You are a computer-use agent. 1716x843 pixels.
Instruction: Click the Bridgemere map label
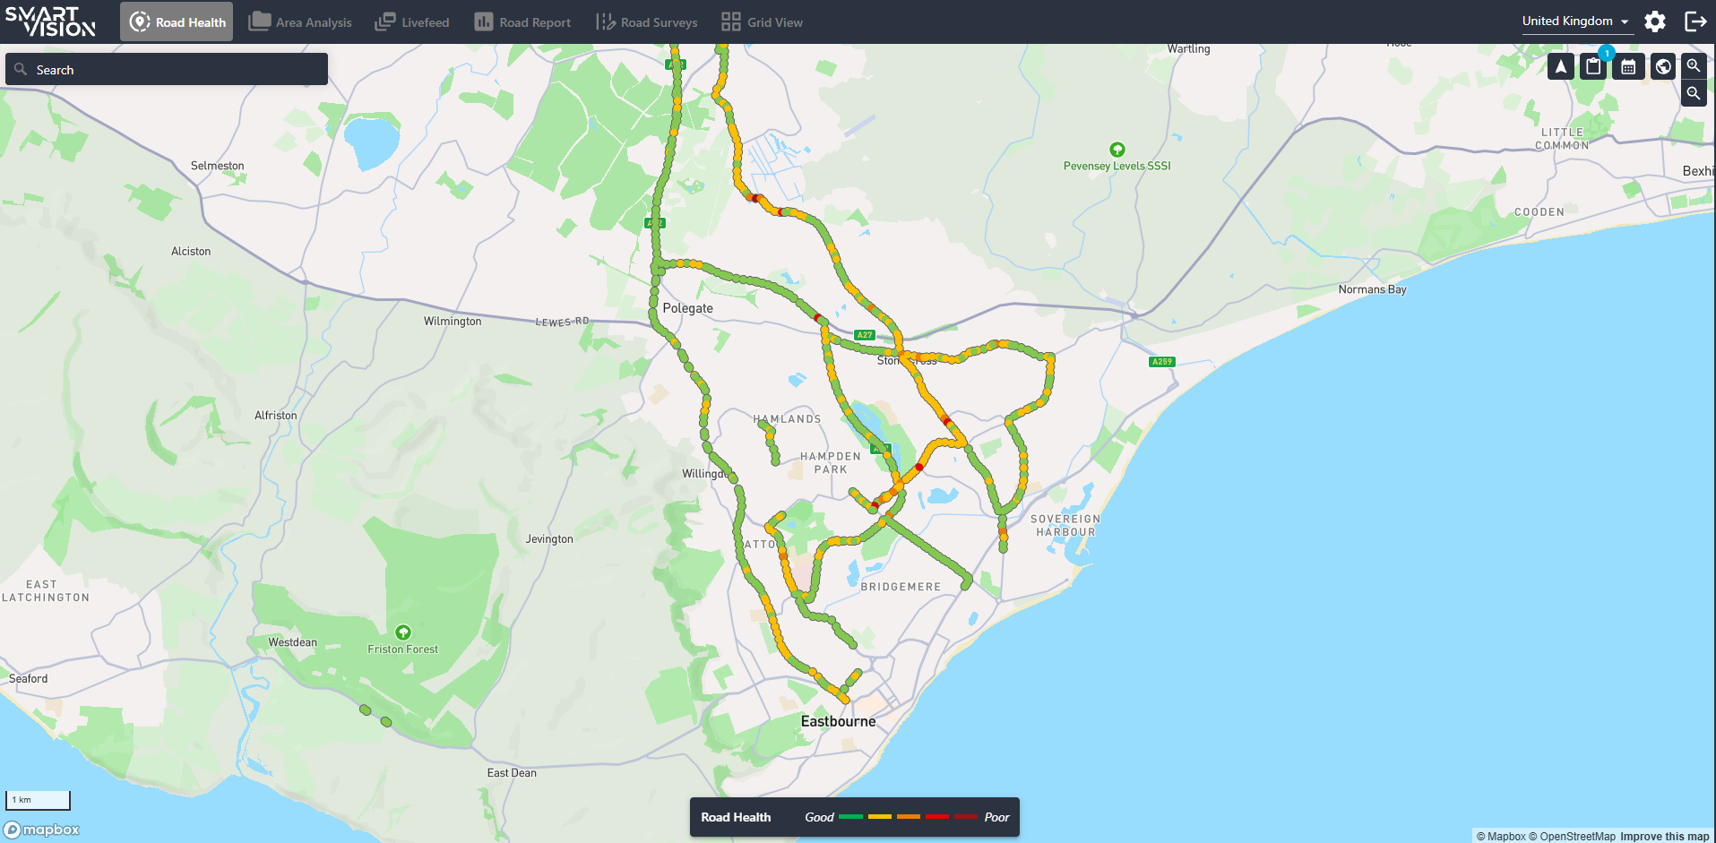(901, 588)
